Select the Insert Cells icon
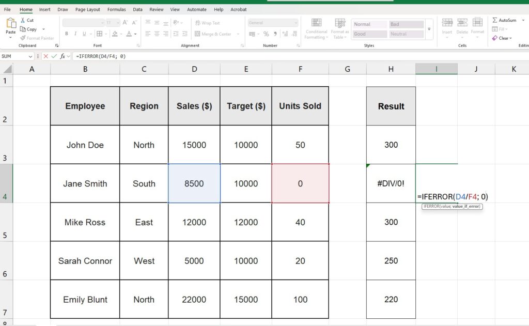529x326 pixels. pyautogui.click(x=447, y=25)
